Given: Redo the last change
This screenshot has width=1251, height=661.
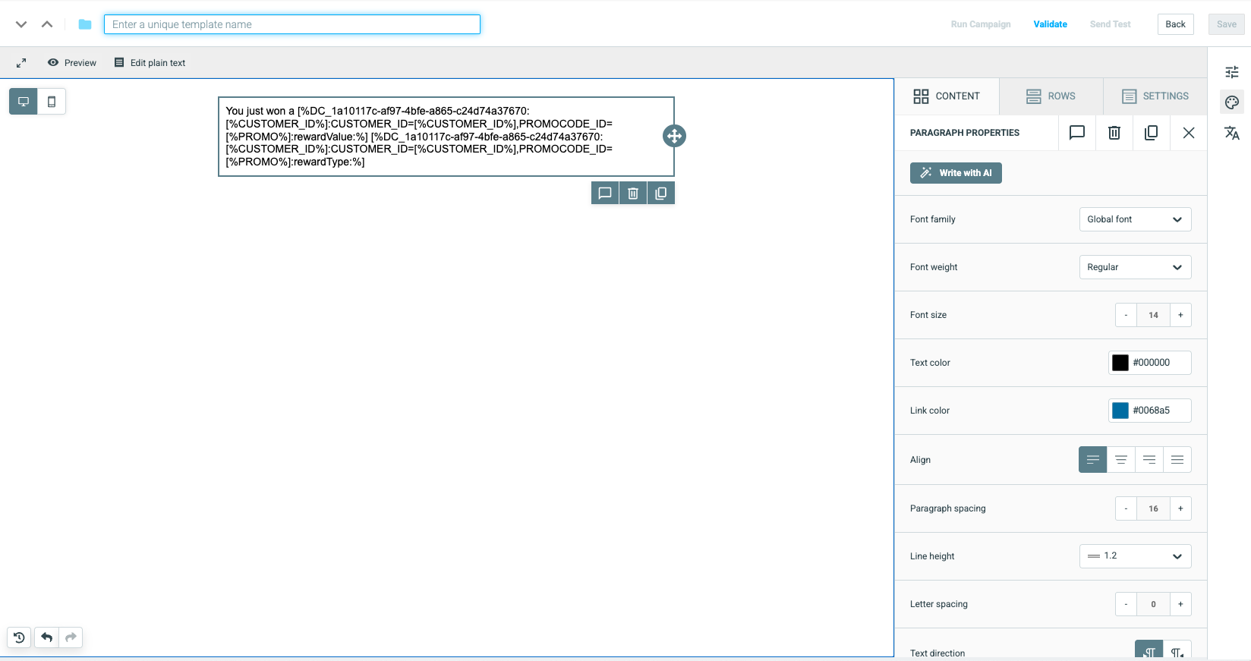Looking at the screenshot, I should pos(71,637).
